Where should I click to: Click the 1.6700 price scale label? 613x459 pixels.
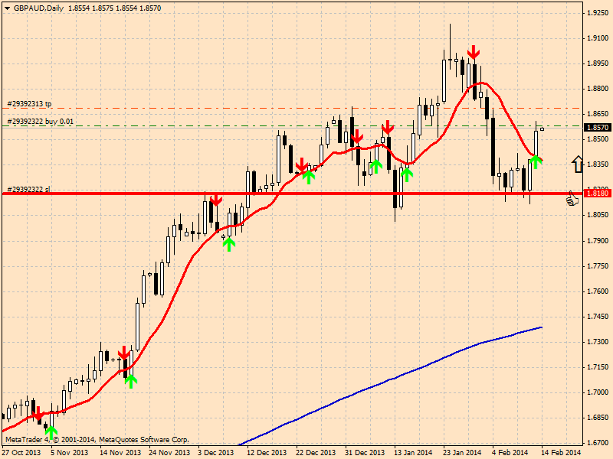click(598, 443)
